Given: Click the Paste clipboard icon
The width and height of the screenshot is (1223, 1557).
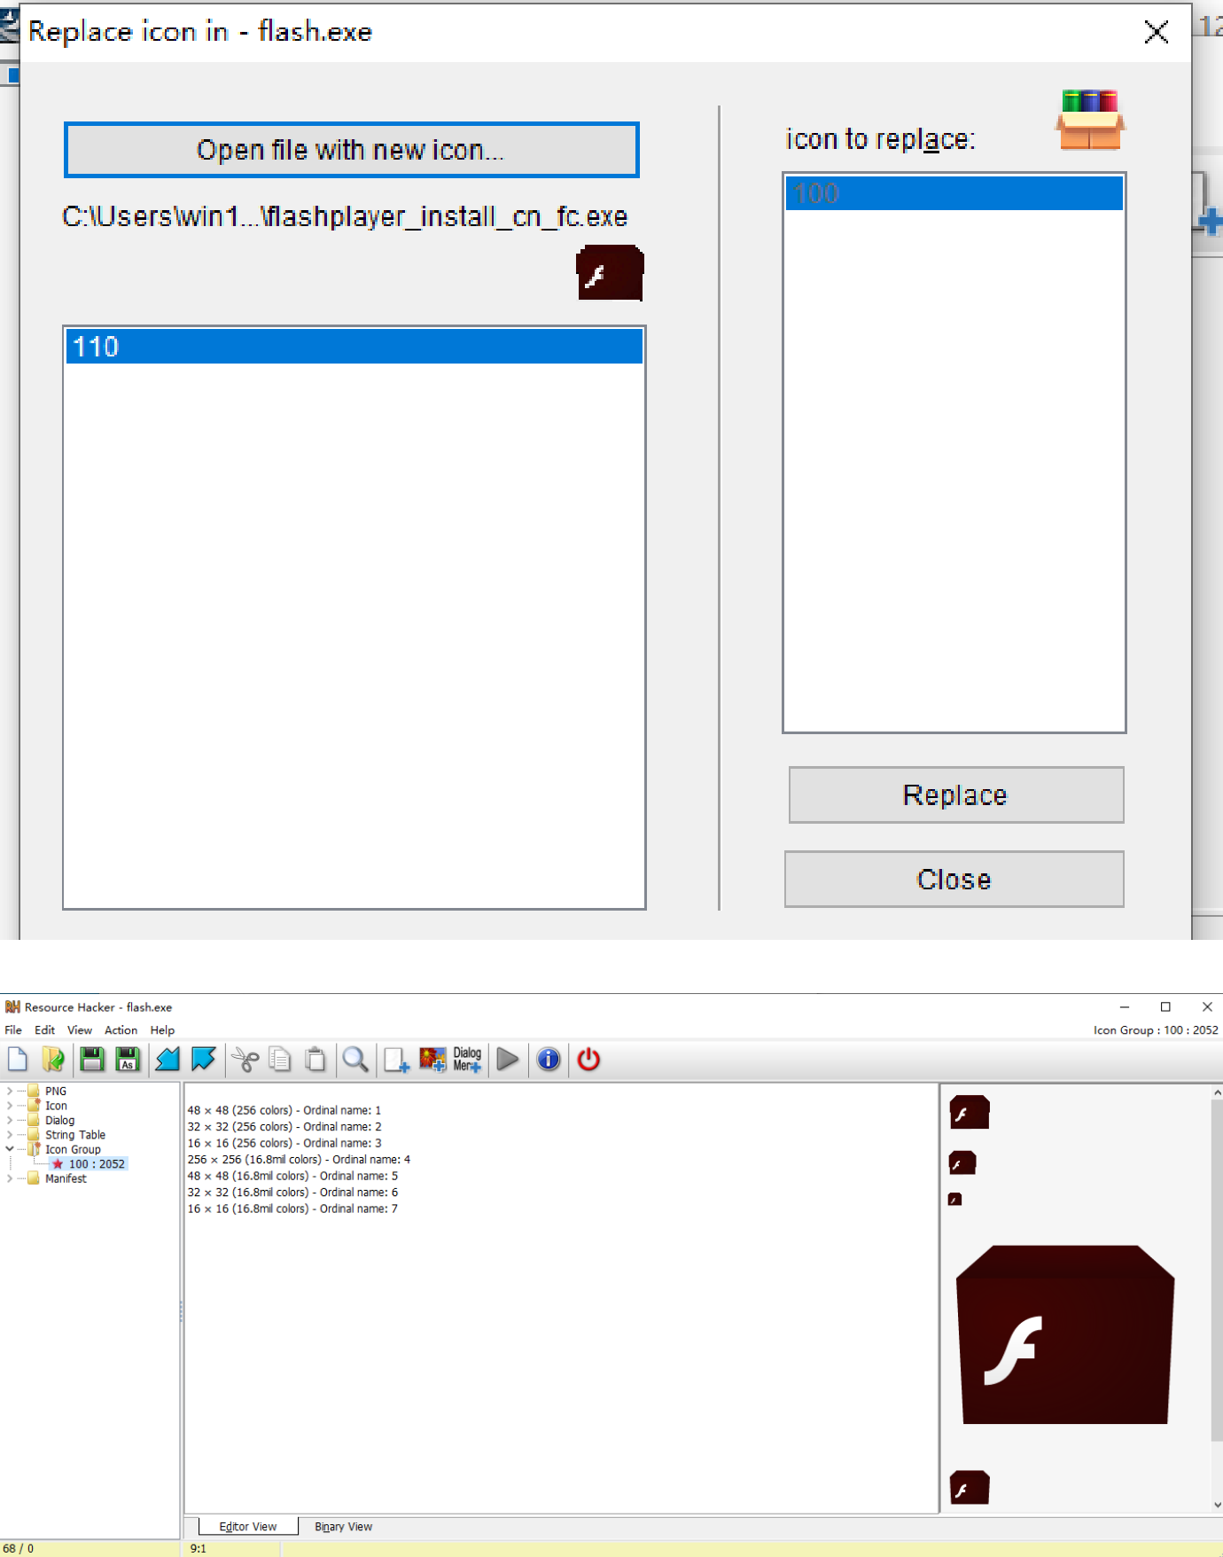Looking at the screenshot, I should 315,1059.
